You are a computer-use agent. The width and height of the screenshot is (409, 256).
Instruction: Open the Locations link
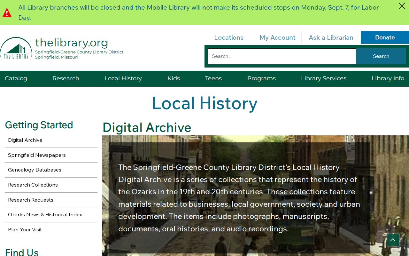click(229, 37)
